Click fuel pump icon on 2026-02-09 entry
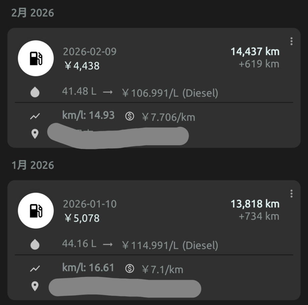The height and width of the screenshot is (305, 308). tap(35, 58)
